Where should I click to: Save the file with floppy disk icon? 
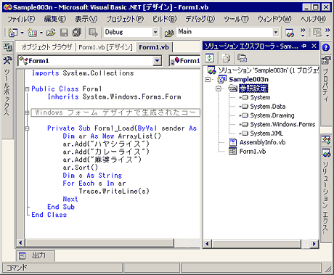tap(64, 33)
